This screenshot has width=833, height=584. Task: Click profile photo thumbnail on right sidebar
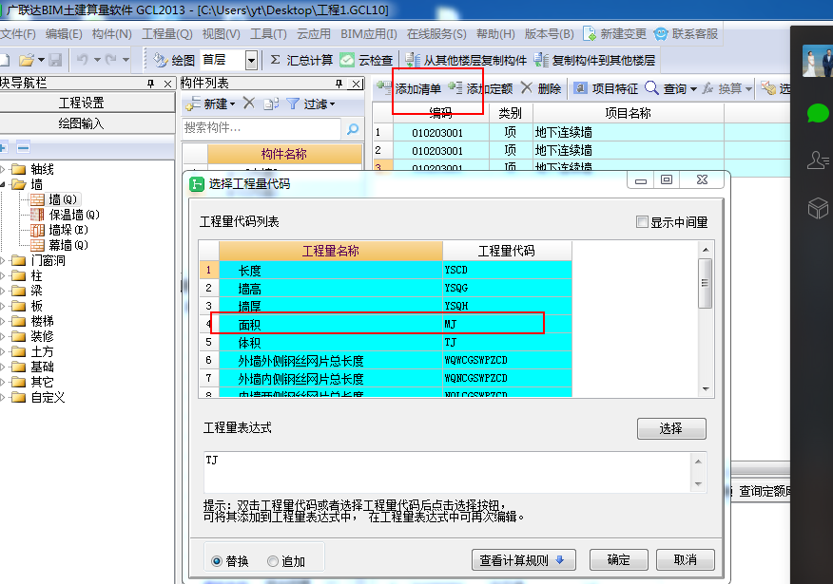[817, 61]
